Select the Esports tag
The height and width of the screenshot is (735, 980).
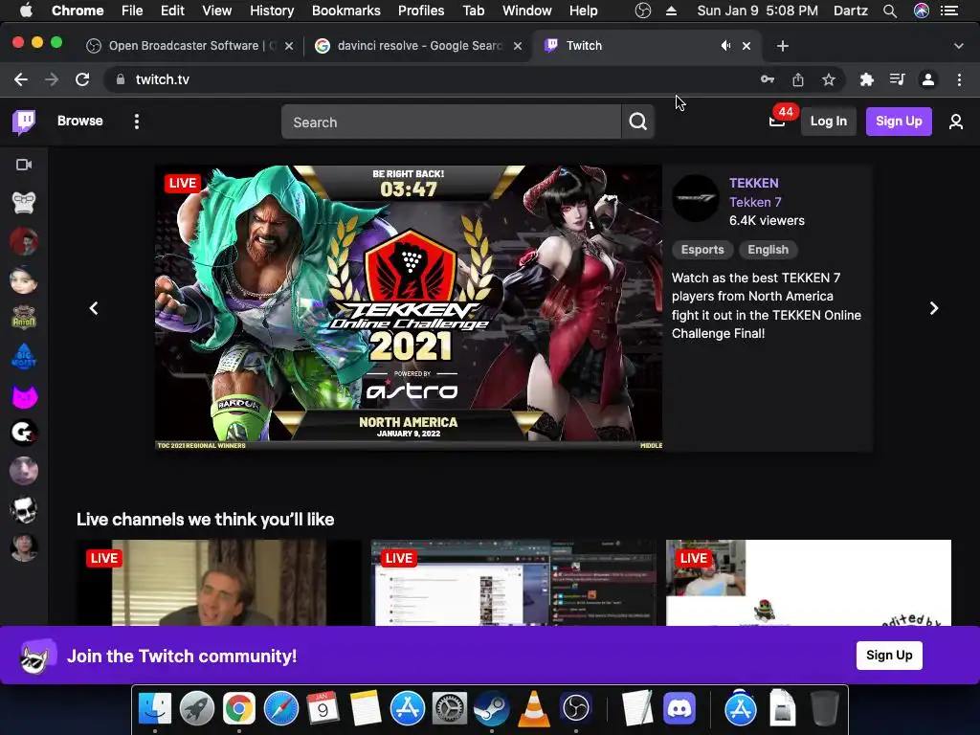point(702,250)
